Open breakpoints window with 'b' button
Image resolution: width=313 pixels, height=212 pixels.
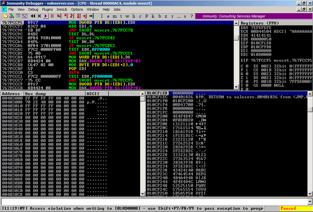(159, 16)
